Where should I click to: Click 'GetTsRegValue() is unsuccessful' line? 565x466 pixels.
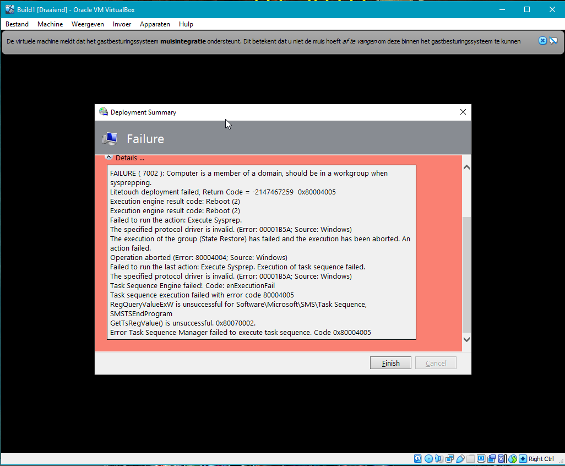pos(183,323)
